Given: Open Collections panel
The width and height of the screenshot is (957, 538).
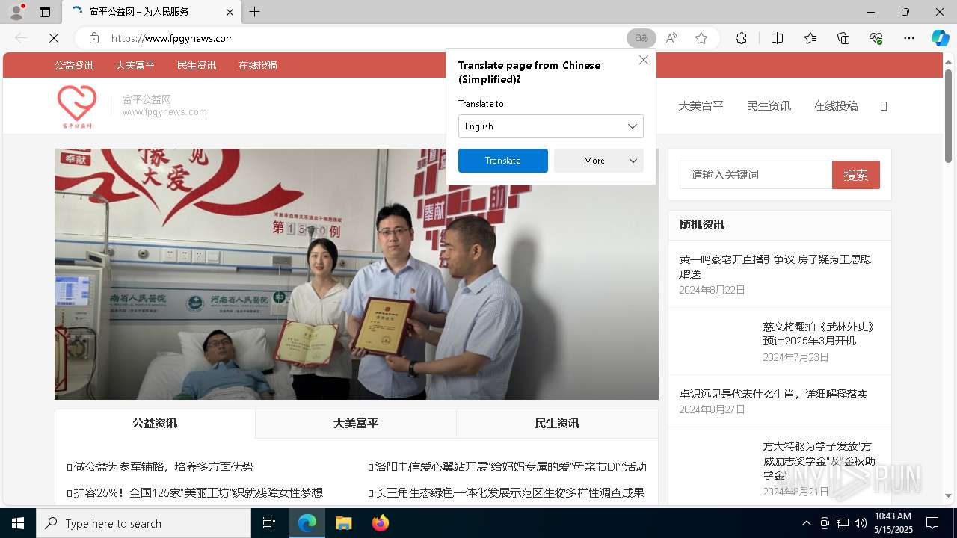Looking at the screenshot, I should (843, 38).
